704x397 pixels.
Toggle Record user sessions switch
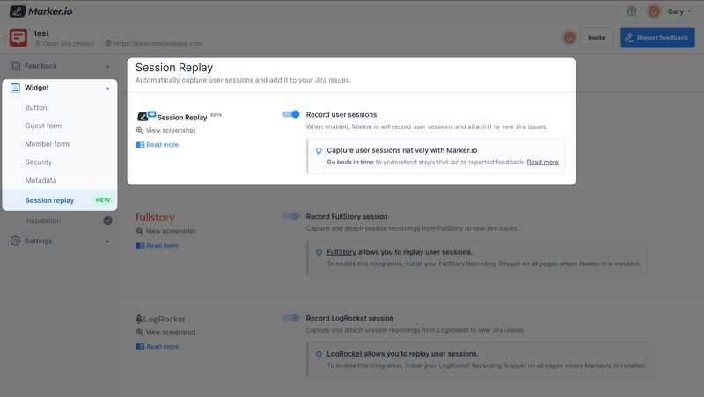pyautogui.click(x=290, y=114)
